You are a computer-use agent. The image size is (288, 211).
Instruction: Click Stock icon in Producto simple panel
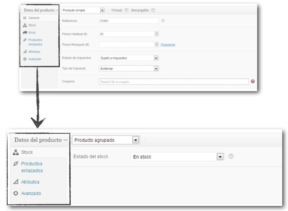point(25,25)
